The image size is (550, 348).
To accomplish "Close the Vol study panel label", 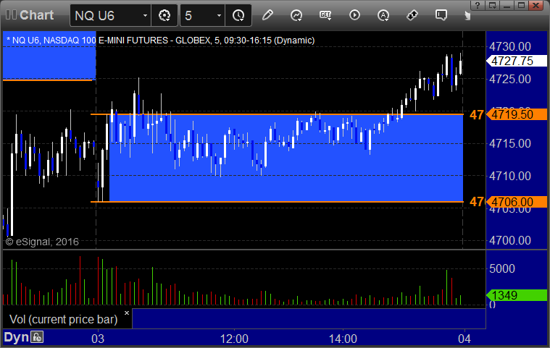I will (x=127, y=313).
